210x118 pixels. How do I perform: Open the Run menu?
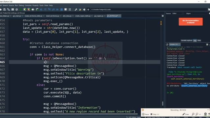(16, 5)
